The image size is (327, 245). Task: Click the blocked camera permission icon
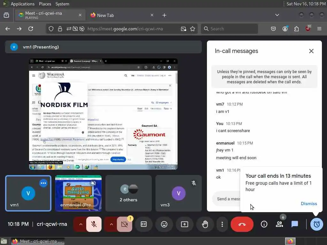[x=75, y=29]
